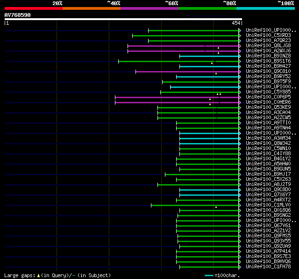The image size is (299, 279).
Task: Select the query name AV768590
Action: (18, 15)
